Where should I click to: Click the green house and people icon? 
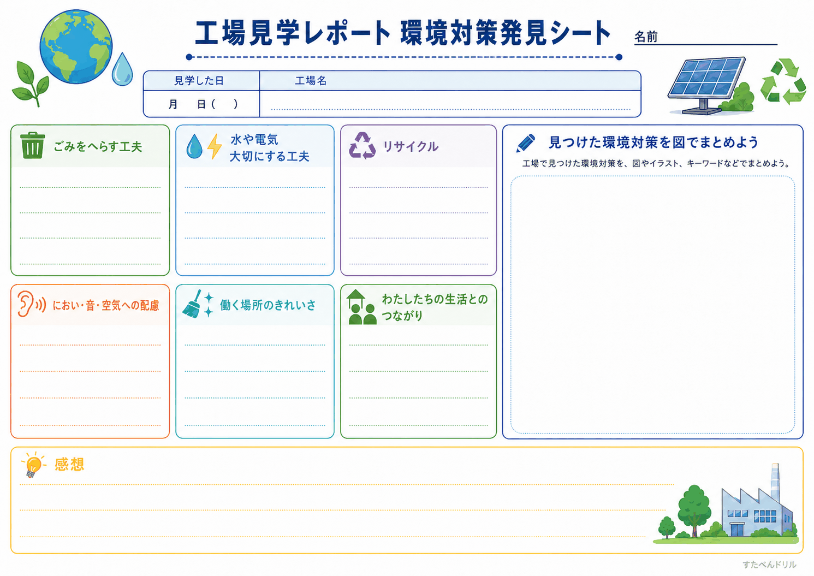click(x=361, y=307)
